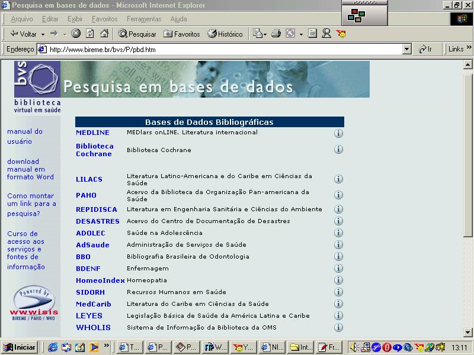
Task: Expand the address bar dropdown arrow
Action: 407,49
